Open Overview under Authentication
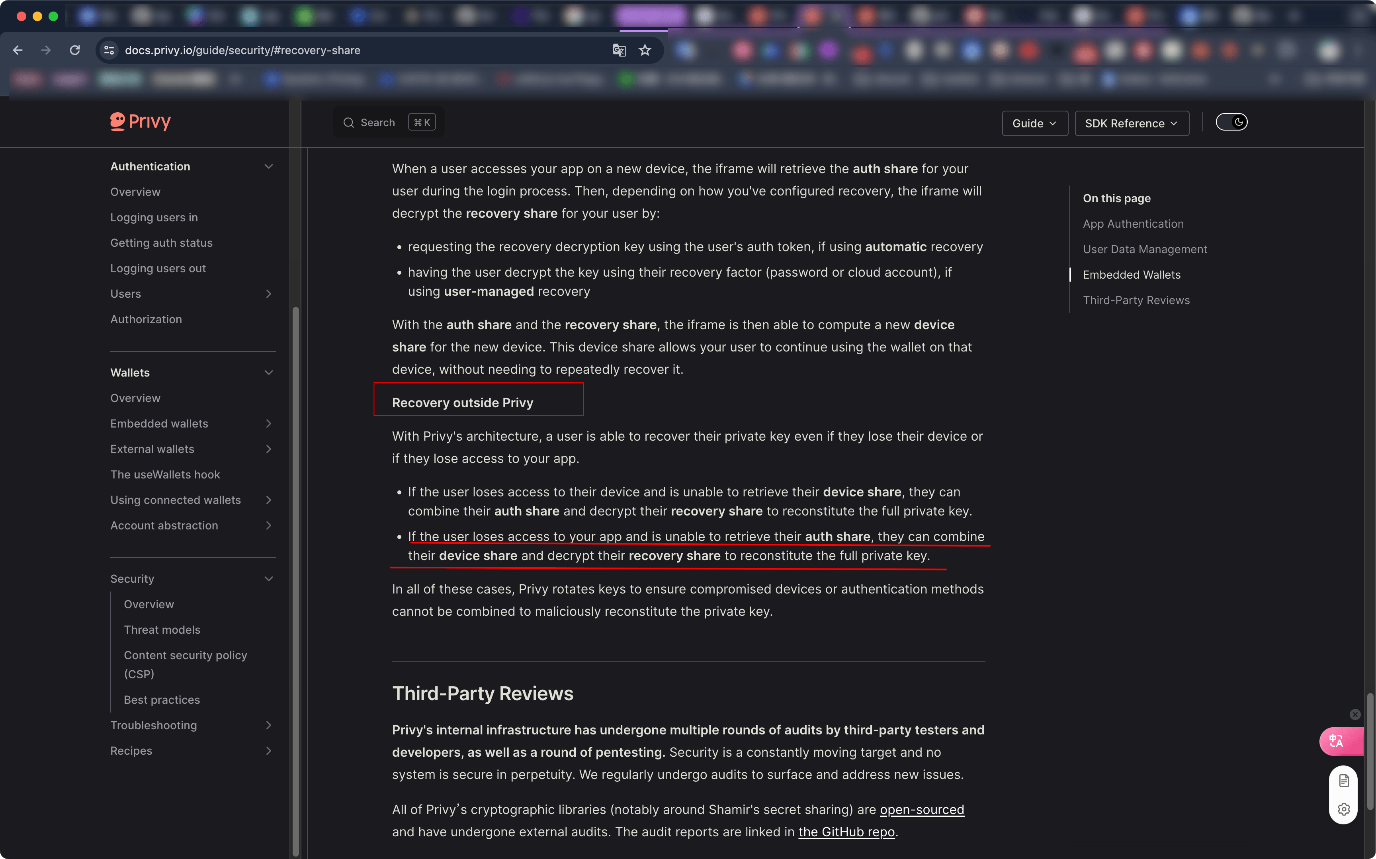The width and height of the screenshot is (1376, 859). click(x=135, y=192)
